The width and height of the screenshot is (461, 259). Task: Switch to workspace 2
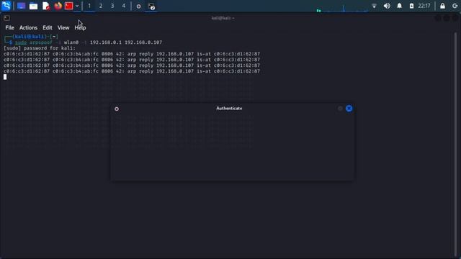(101, 6)
